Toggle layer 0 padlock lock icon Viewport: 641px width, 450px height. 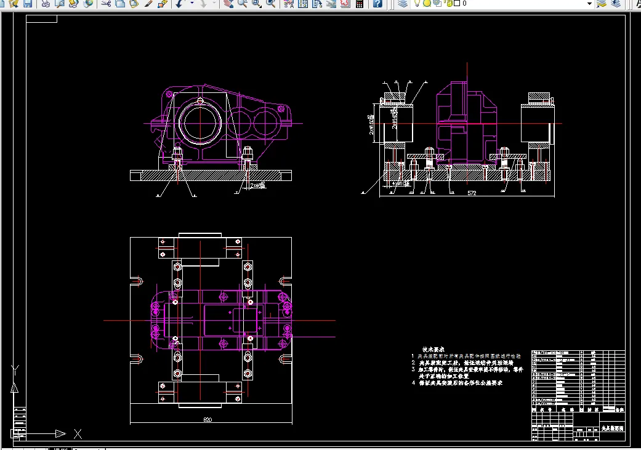(449, 3)
